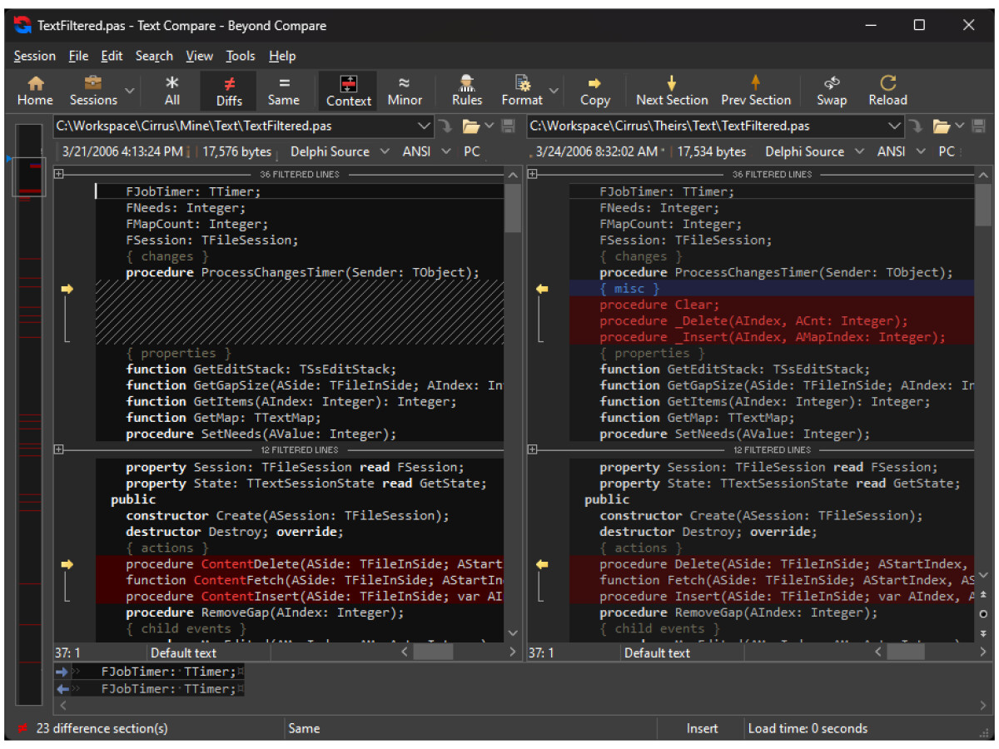The image size is (999, 749).
Task: Toggle the Diffs display filter
Action: tap(229, 91)
